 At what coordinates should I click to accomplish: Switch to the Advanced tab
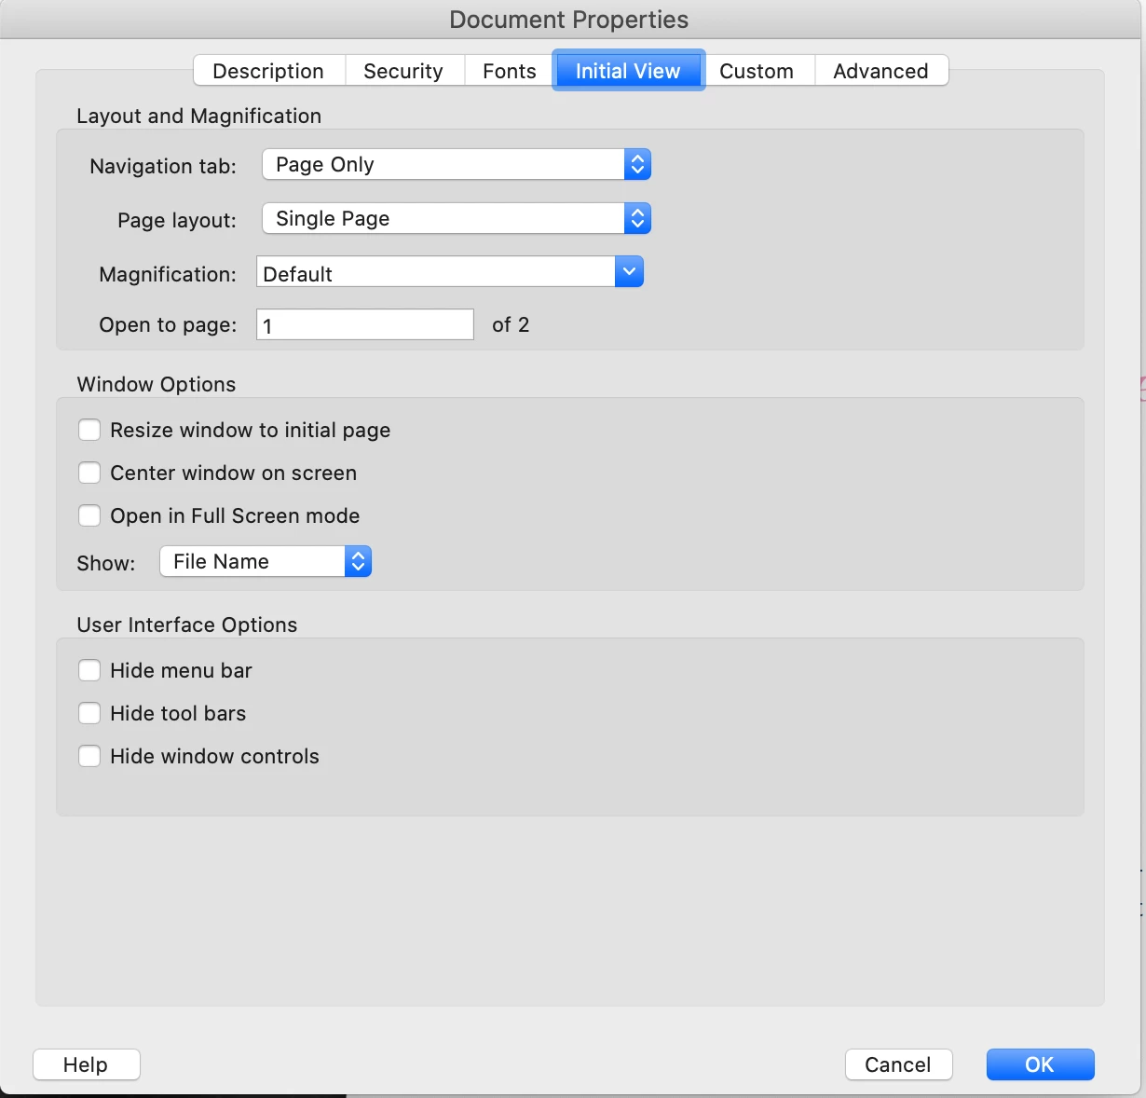(880, 71)
